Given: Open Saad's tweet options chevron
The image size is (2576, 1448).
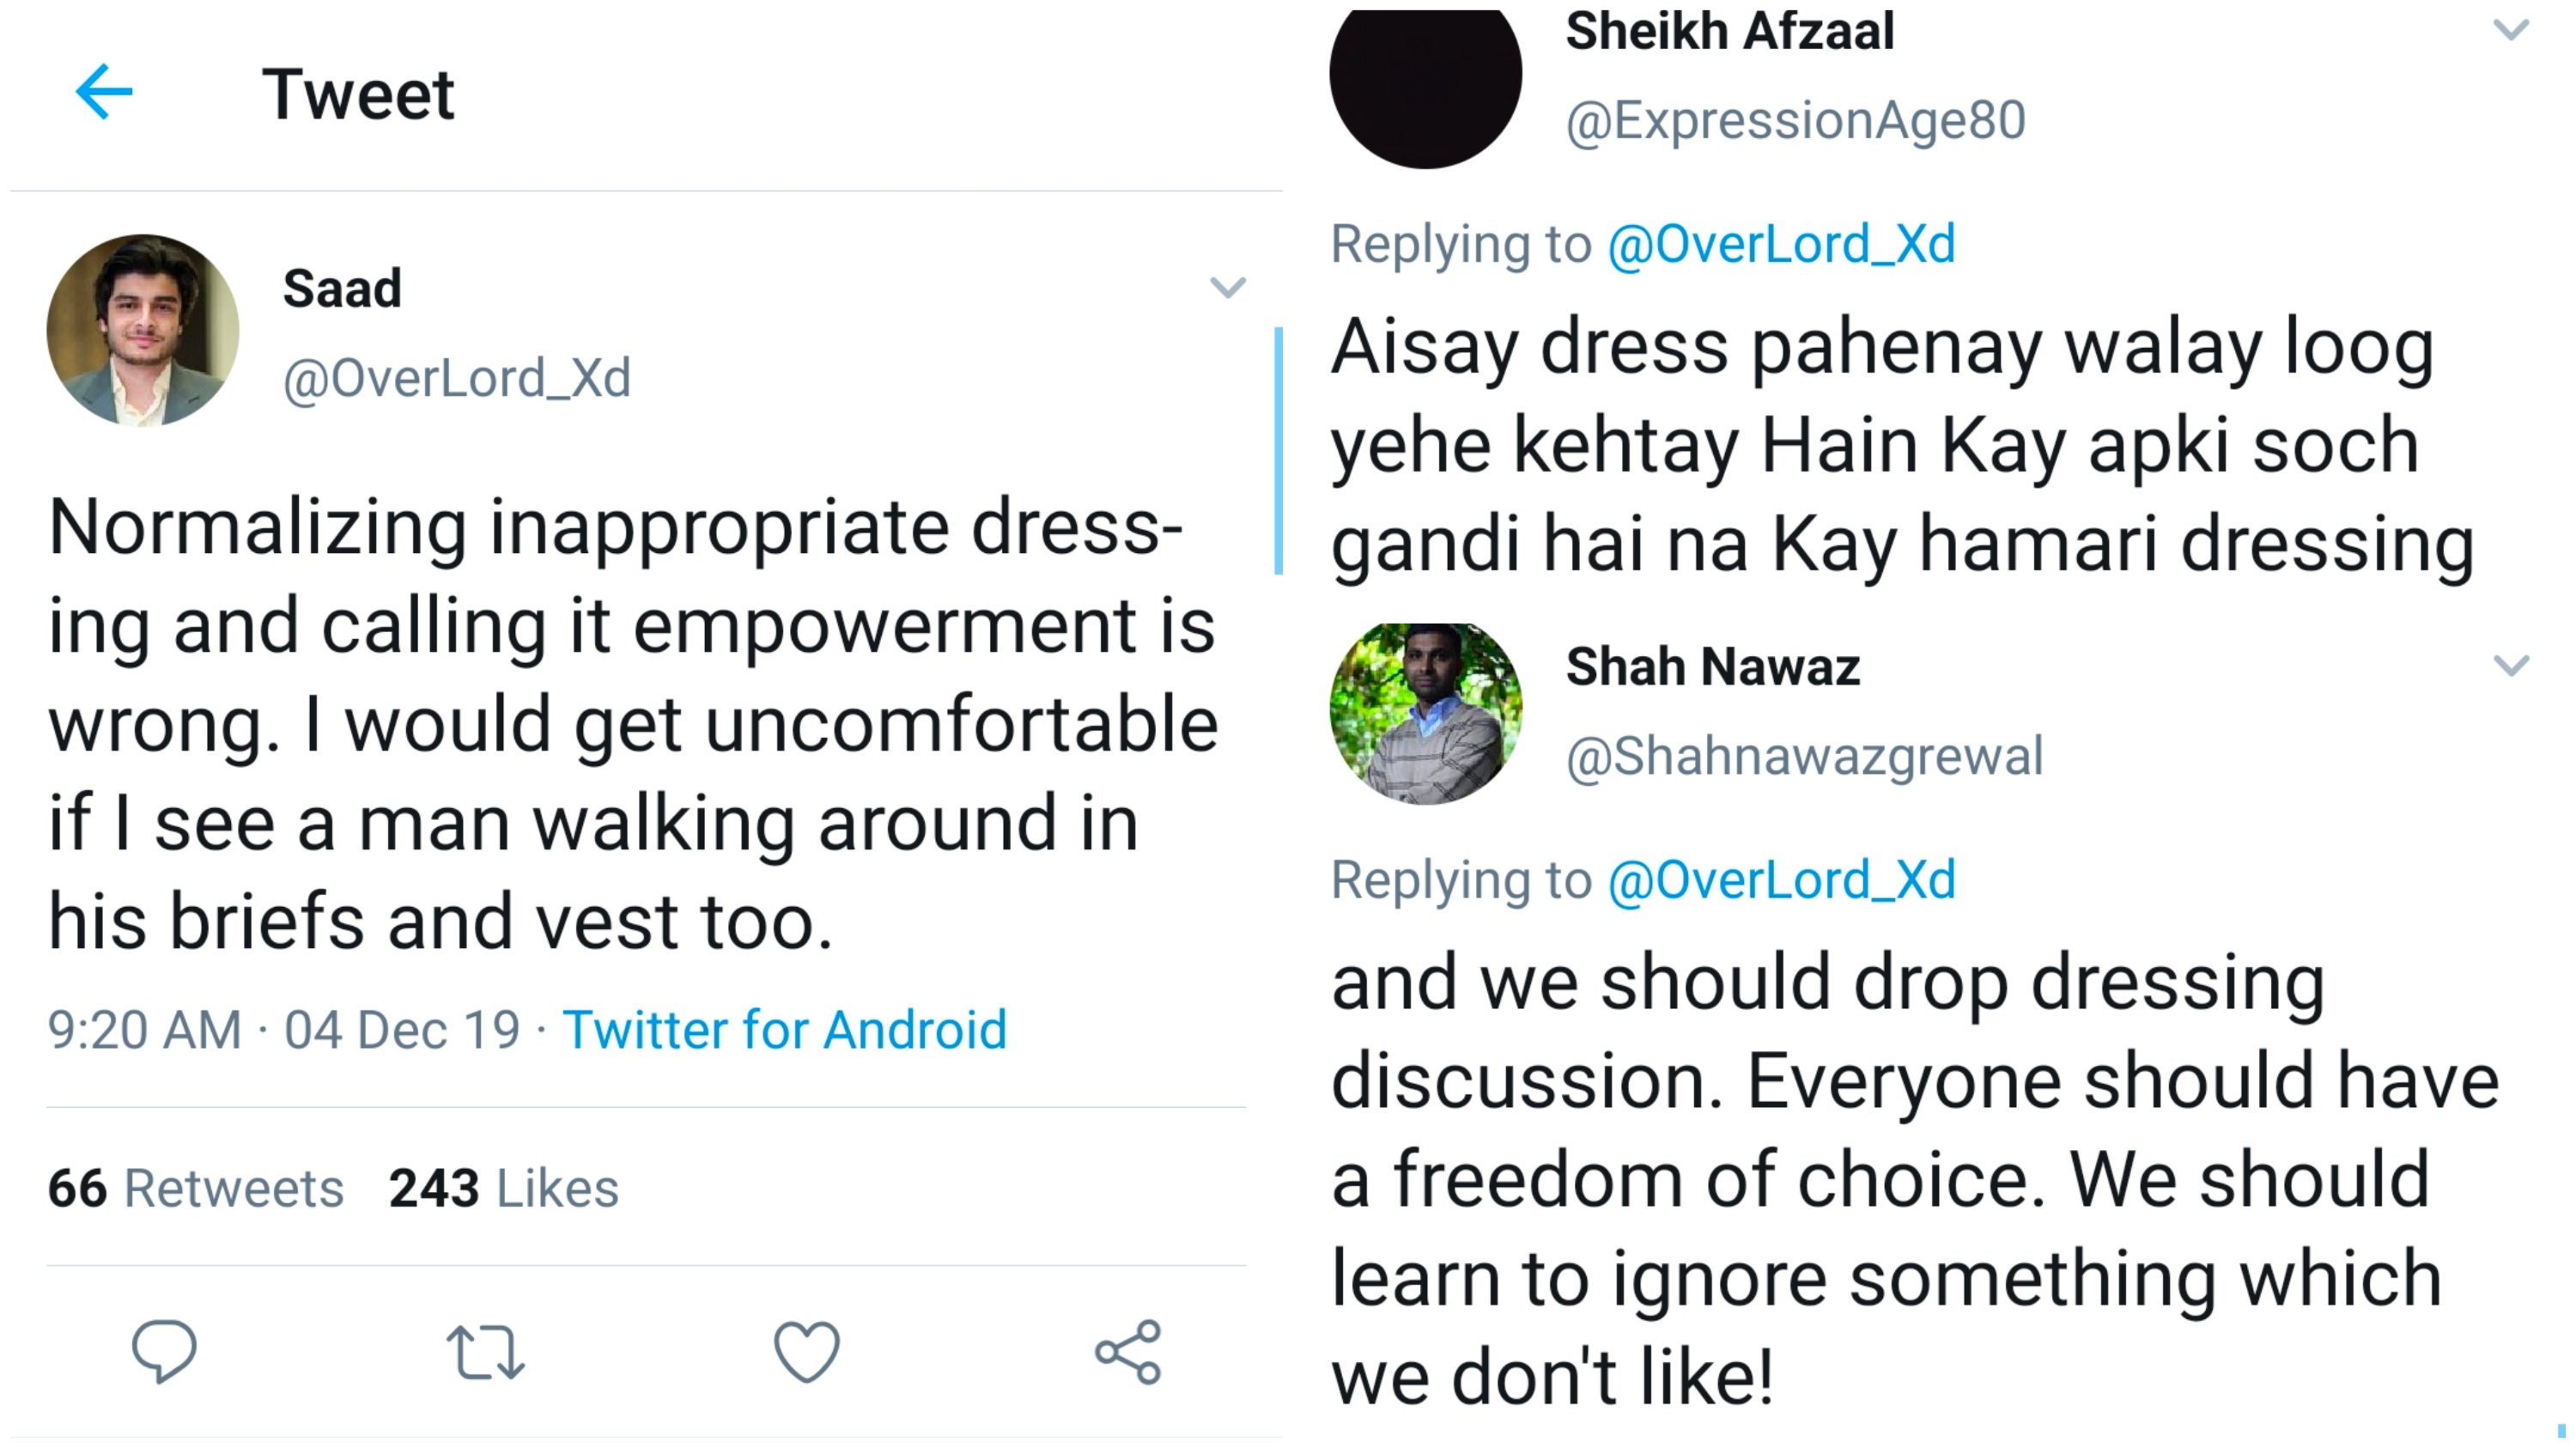Looking at the screenshot, I should [1227, 288].
